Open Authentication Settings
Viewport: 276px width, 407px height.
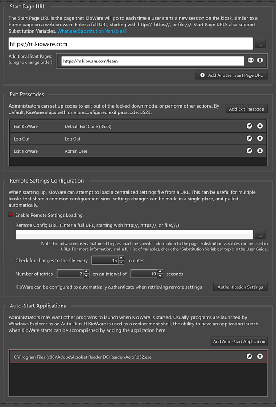pyautogui.click(x=240, y=287)
